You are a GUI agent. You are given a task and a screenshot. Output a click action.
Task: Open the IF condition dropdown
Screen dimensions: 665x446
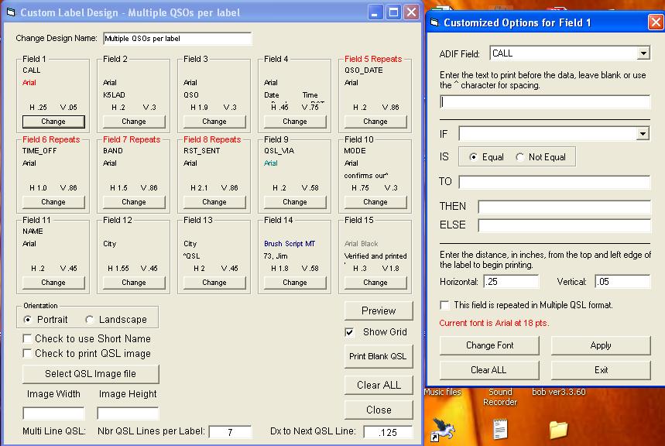coord(643,134)
